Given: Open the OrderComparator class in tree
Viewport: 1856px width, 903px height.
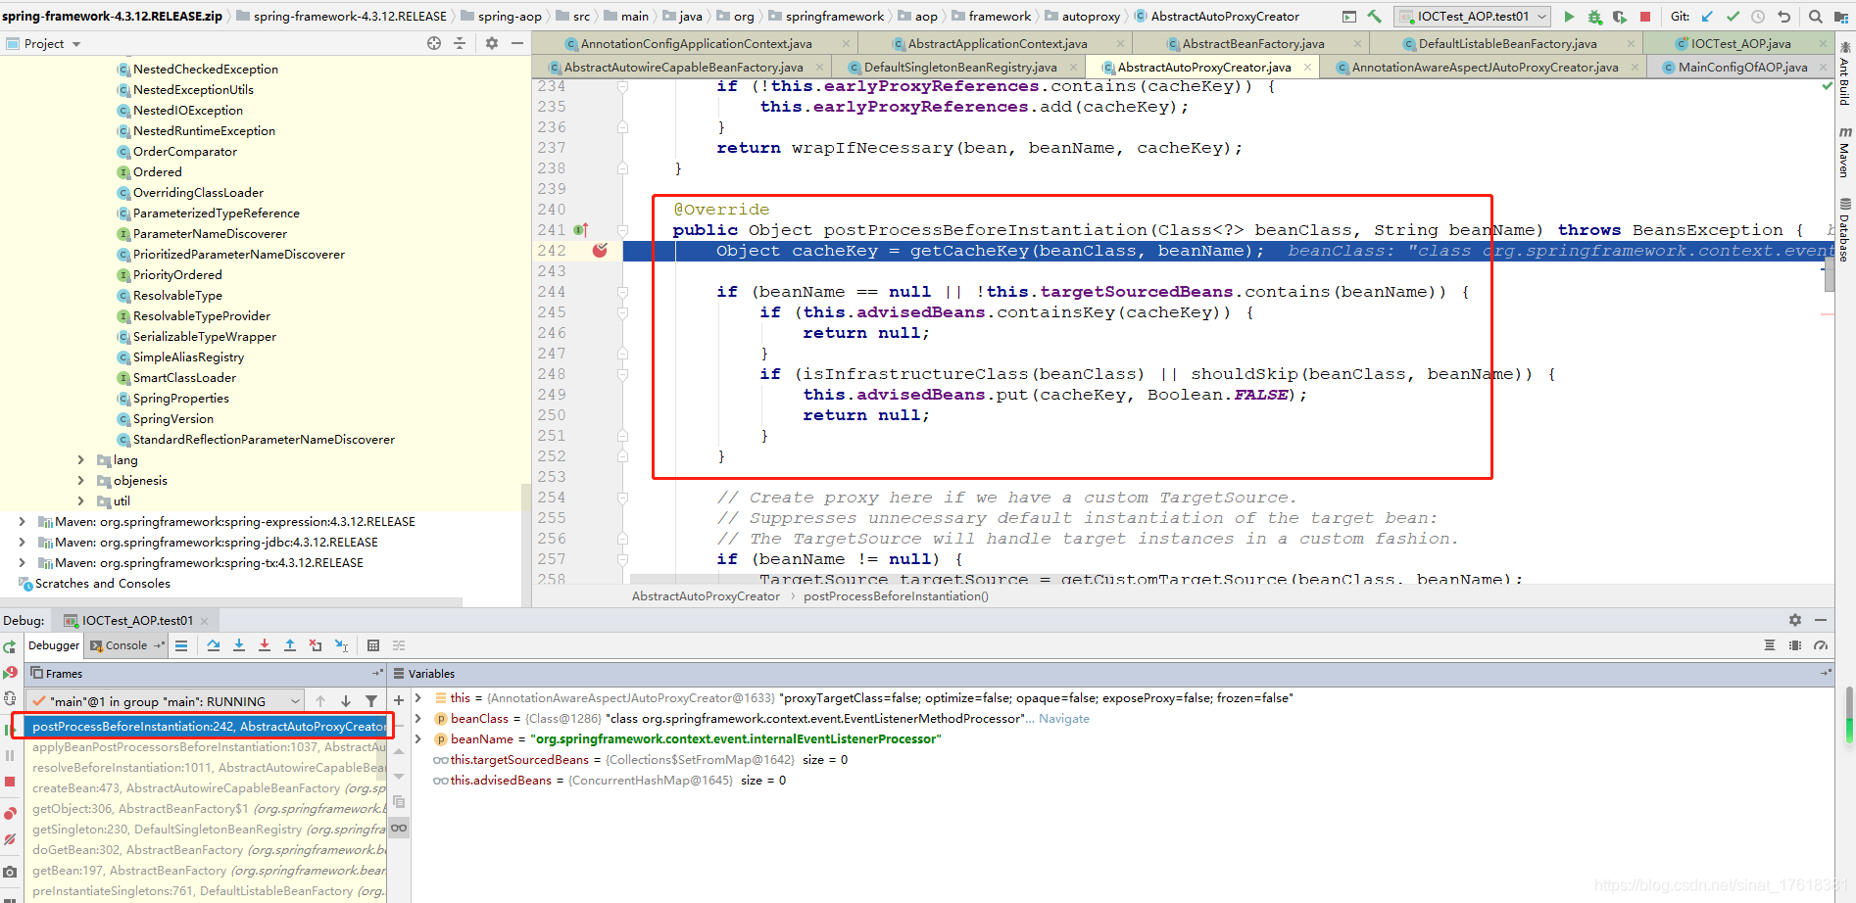Looking at the screenshot, I should tap(184, 152).
